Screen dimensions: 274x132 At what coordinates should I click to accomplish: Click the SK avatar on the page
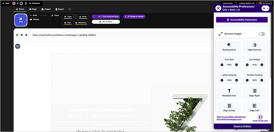[17, 46]
